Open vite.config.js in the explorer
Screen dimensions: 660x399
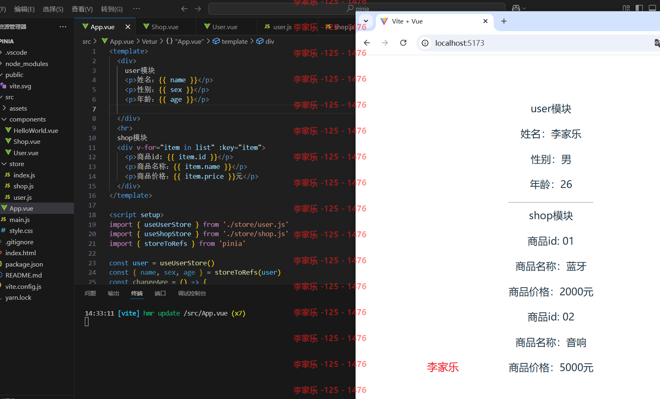tap(24, 286)
